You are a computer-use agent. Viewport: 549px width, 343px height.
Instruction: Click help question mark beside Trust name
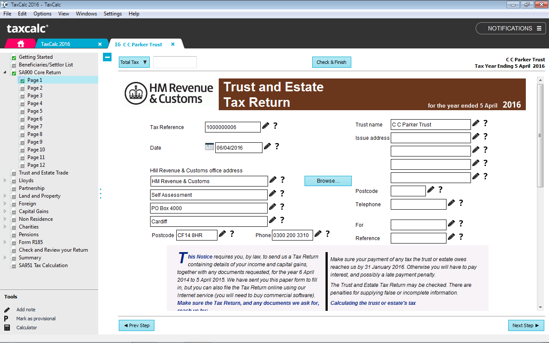tap(486, 123)
